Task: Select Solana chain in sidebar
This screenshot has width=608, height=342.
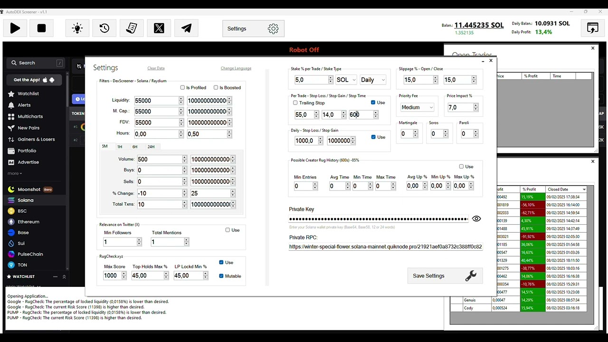Action: (25, 200)
